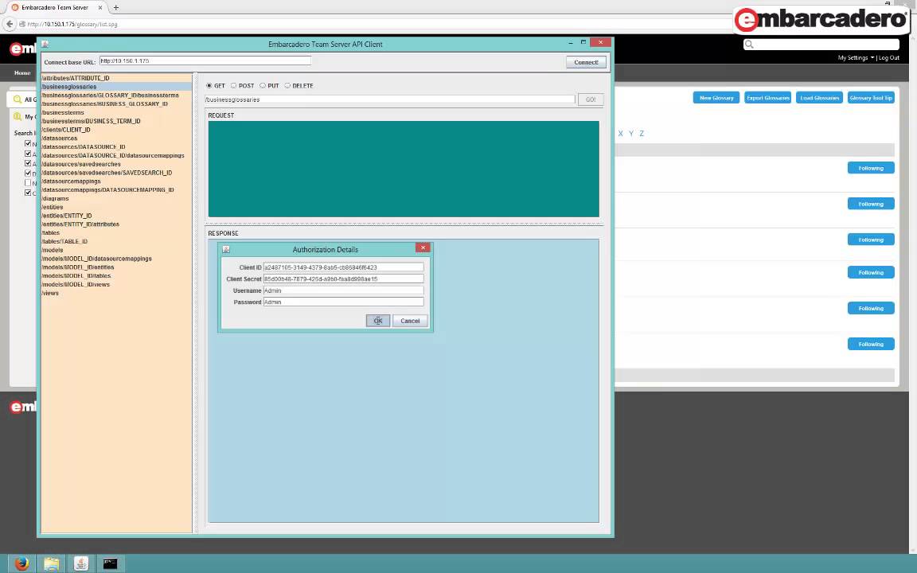Select the POST method radio button
Image resolution: width=917 pixels, height=573 pixels.
click(x=233, y=86)
